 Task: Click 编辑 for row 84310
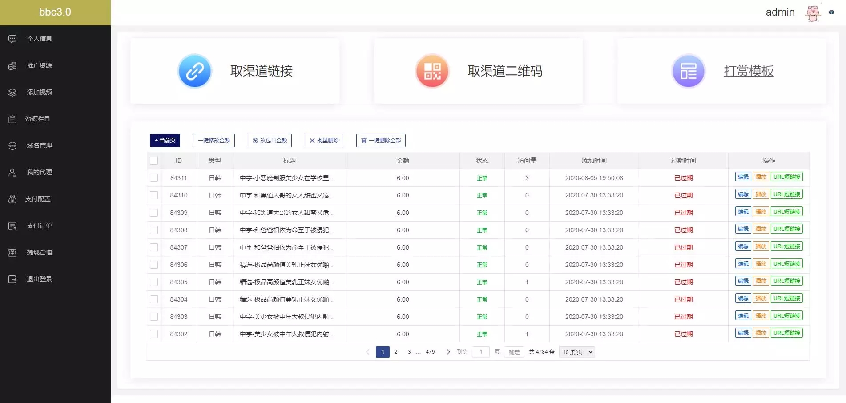click(x=743, y=194)
